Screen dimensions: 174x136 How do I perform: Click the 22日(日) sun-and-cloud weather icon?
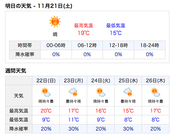coord(46,92)
